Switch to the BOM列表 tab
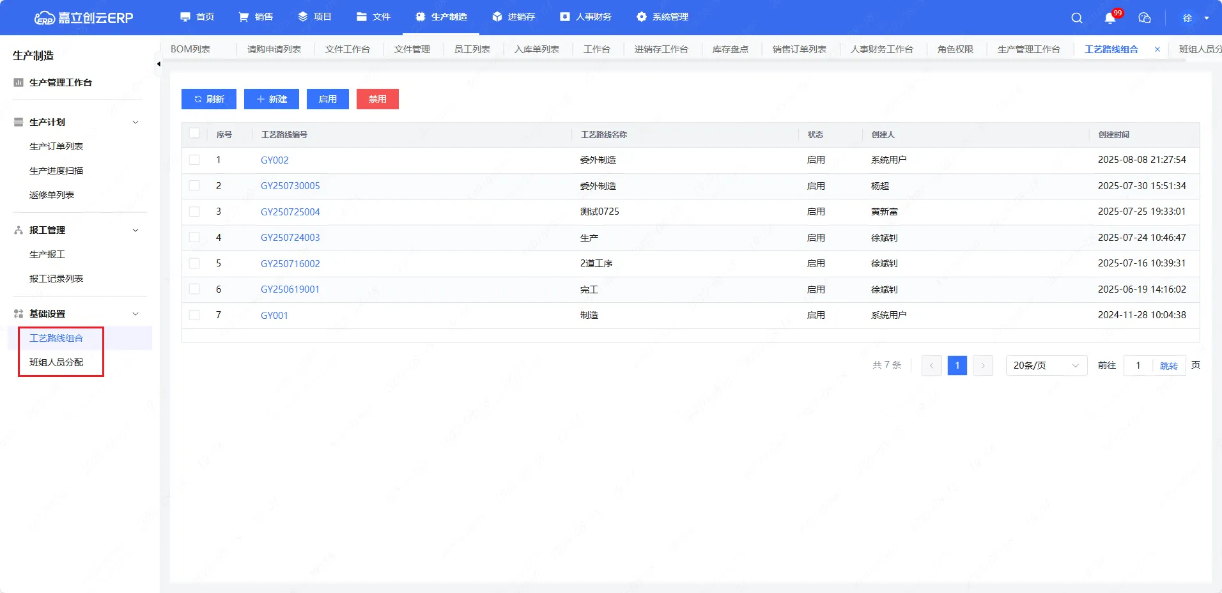Image resolution: width=1222 pixels, height=593 pixels. tap(190, 49)
